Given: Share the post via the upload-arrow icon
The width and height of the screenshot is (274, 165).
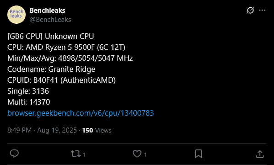Looking at the screenshot, I should click(260, 154).
